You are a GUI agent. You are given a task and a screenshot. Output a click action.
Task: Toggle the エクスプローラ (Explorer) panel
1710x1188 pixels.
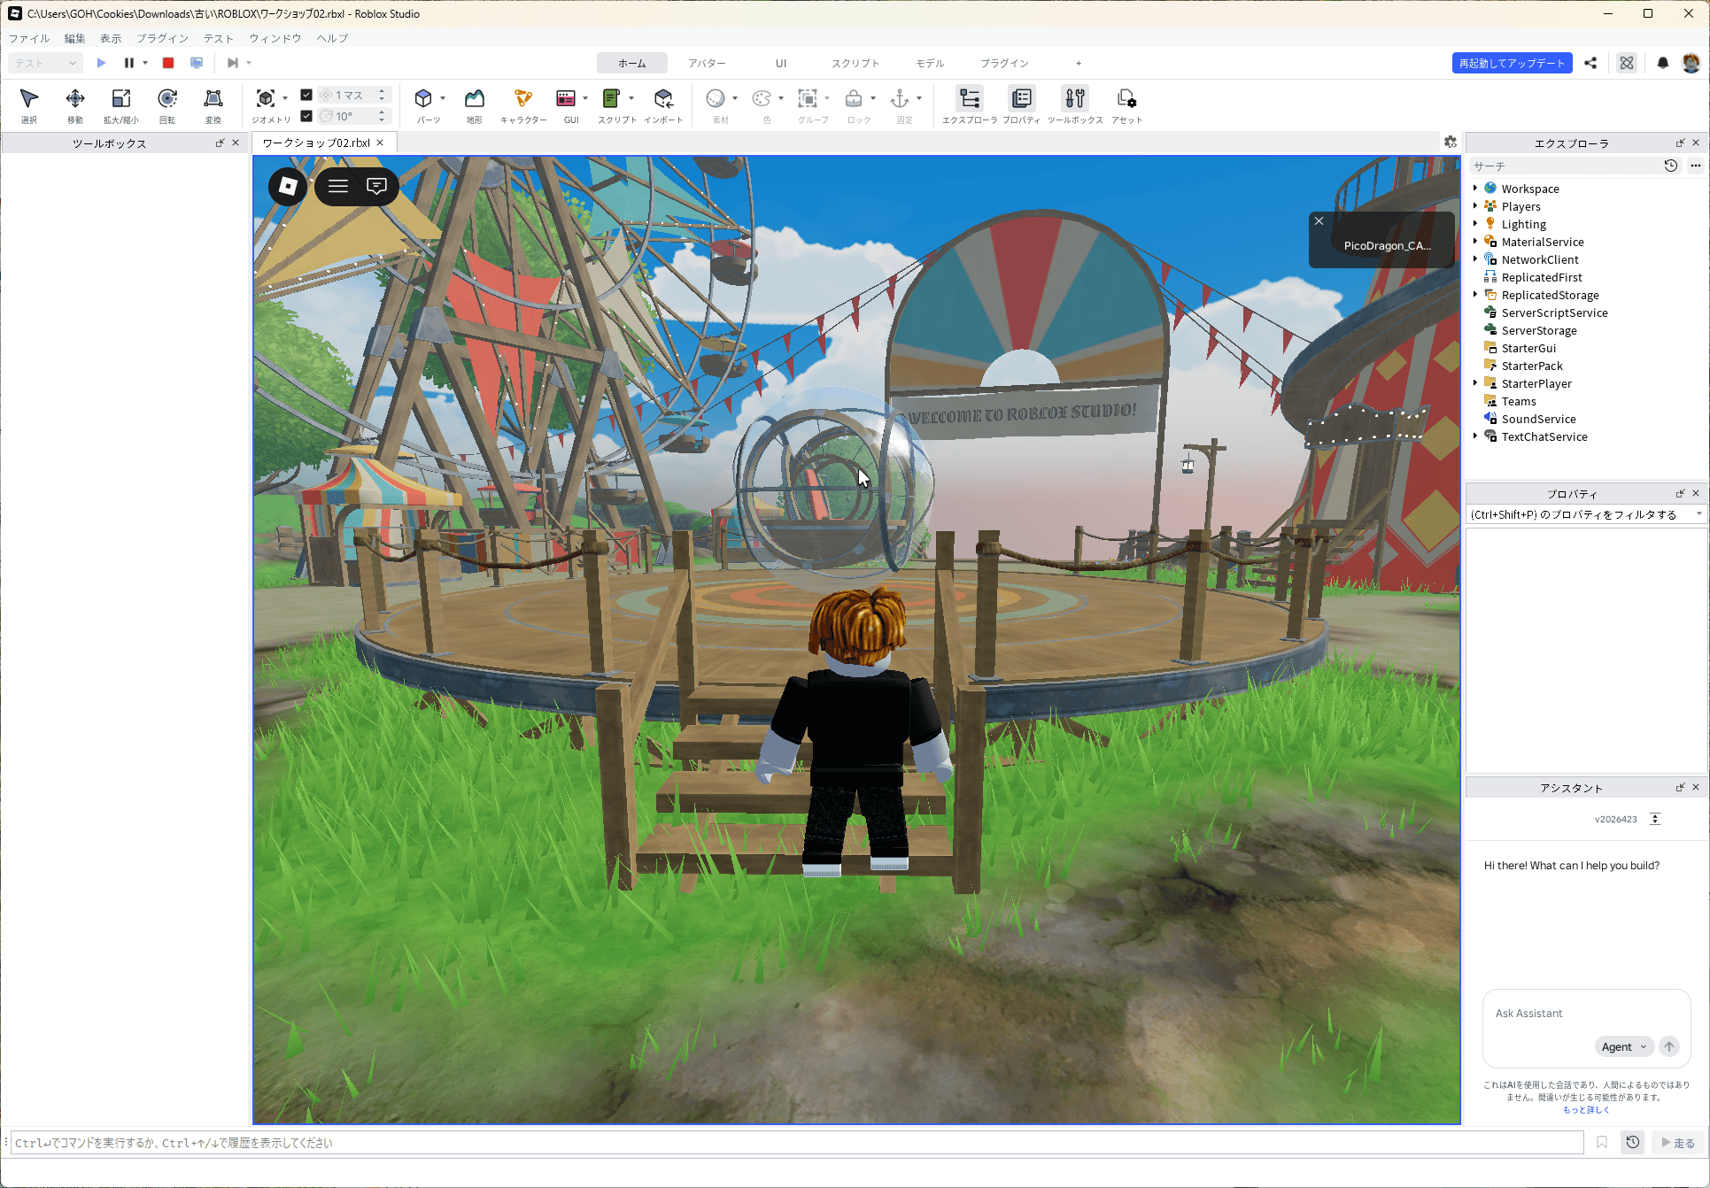tap(970, 105)
